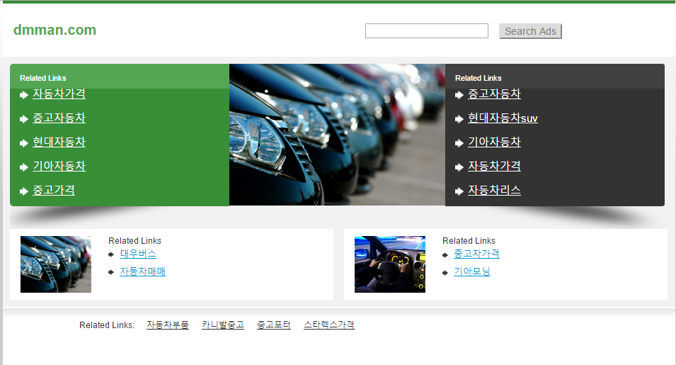Click arrow icon beside green 중고자동차
Screen dimensions: 676x365
(23, 119)
